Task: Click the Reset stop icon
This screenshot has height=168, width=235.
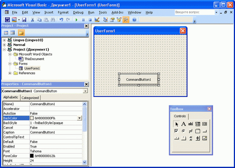Action: pyautogui.click(x=90, y=20)
